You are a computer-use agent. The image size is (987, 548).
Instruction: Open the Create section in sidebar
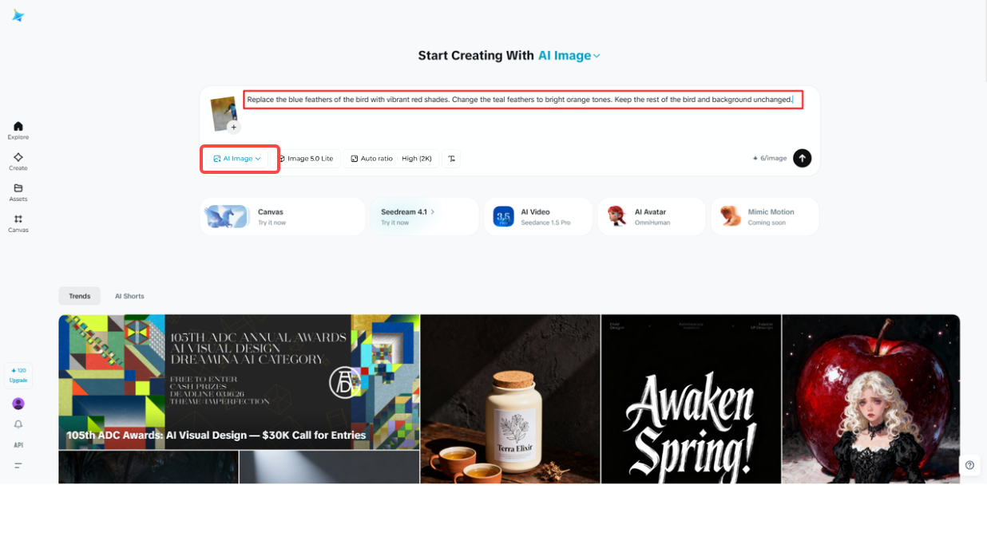[x=18, y=161]
